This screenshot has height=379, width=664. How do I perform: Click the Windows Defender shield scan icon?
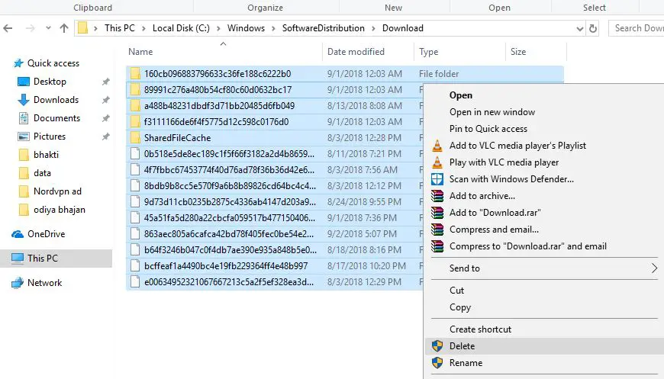pos(437,179)
